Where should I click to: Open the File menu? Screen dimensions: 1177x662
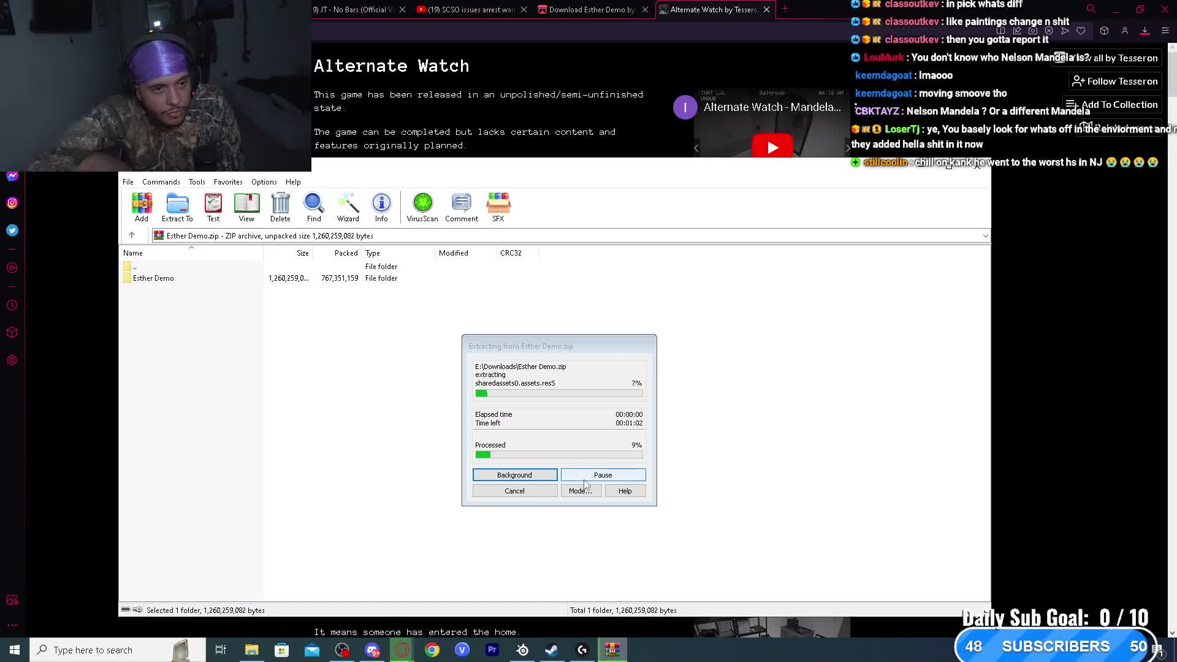pos(128,182)
